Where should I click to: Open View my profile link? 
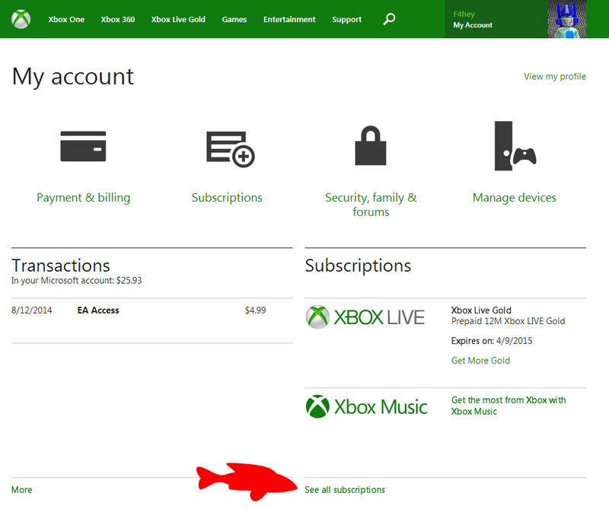555,77
